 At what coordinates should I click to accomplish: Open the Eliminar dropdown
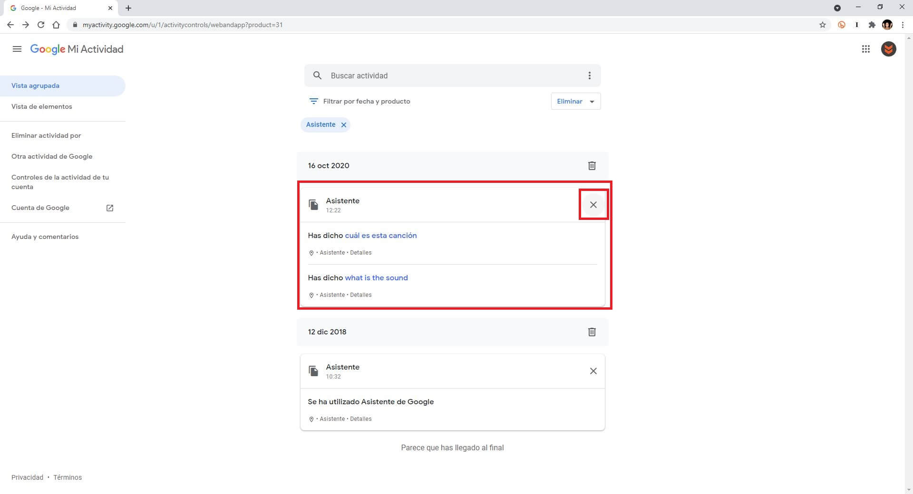(576, 101)
